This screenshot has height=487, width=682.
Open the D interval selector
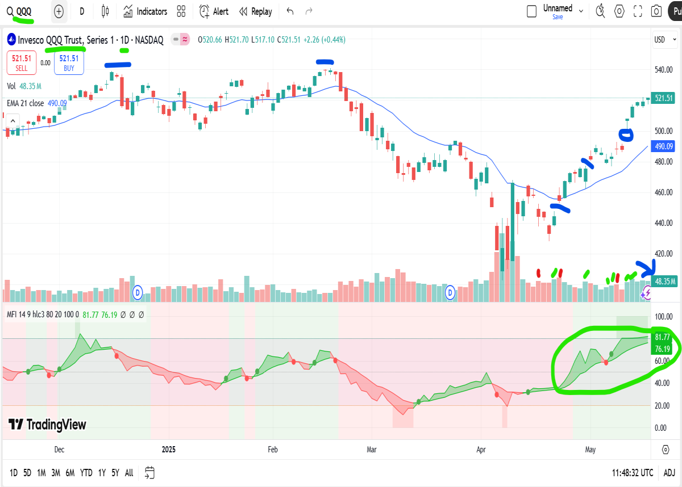82,11
